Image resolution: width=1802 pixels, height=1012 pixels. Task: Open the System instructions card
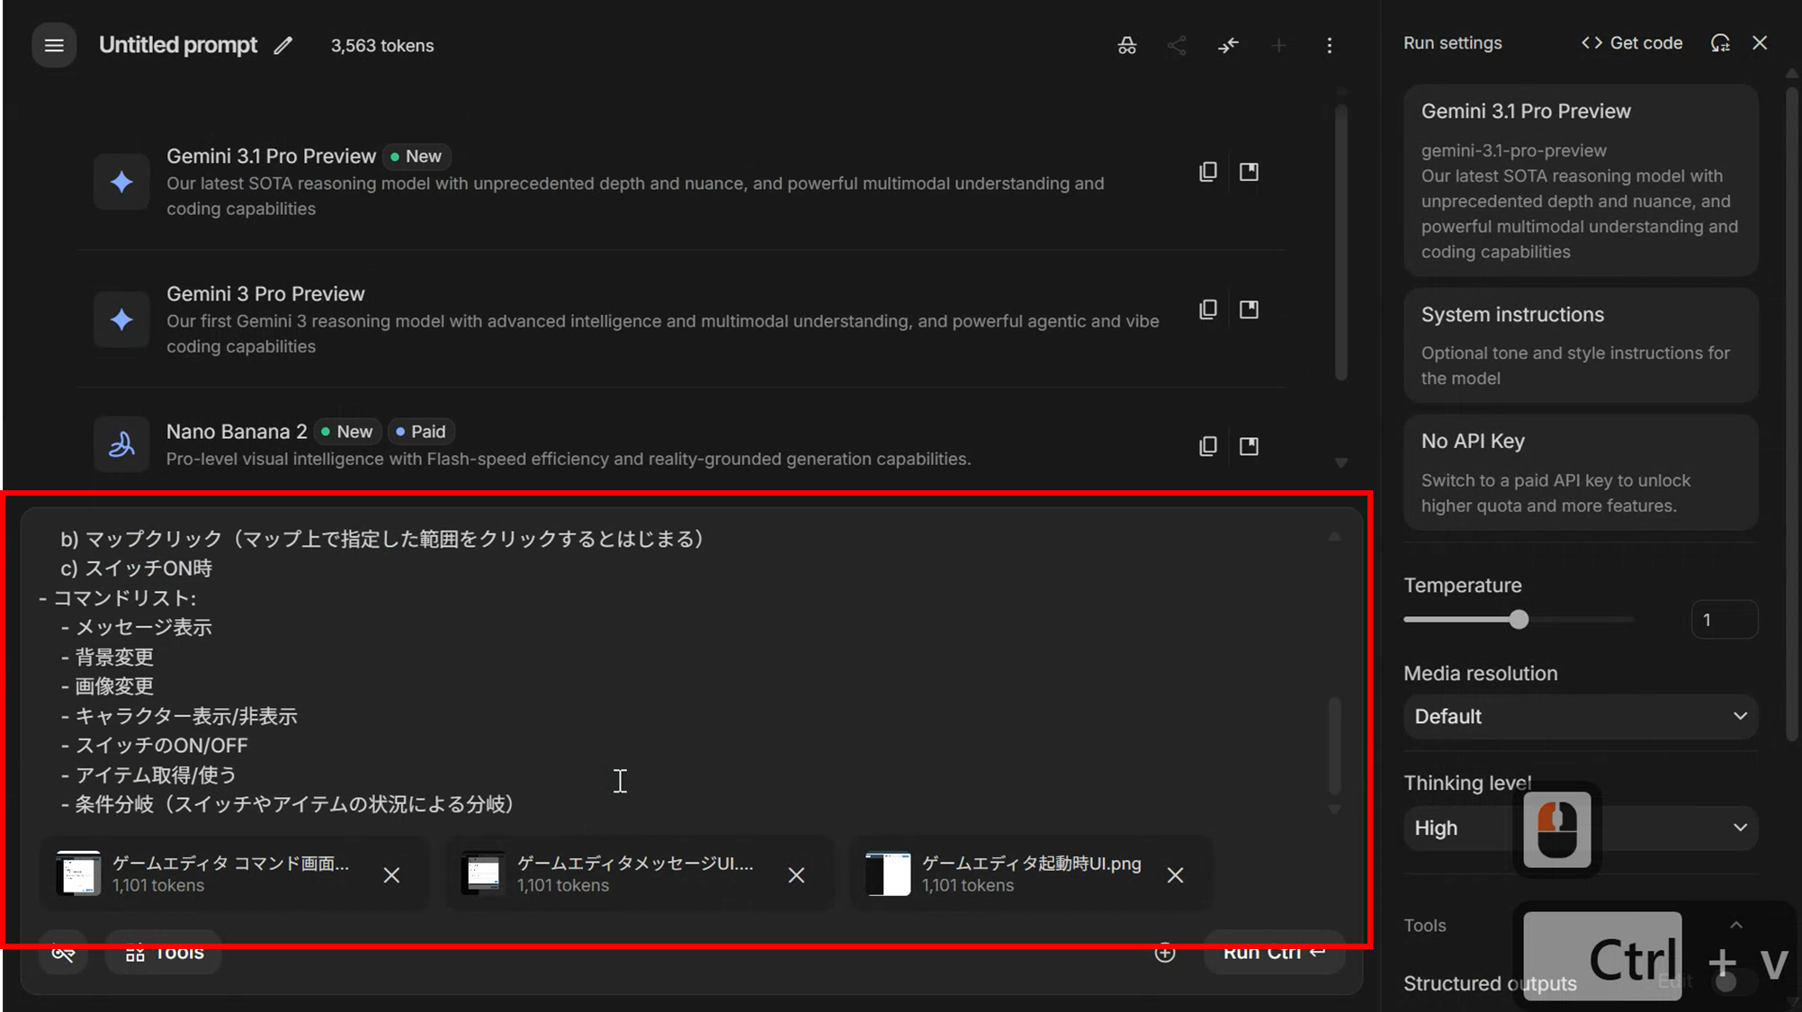(x=1581, y=345)
